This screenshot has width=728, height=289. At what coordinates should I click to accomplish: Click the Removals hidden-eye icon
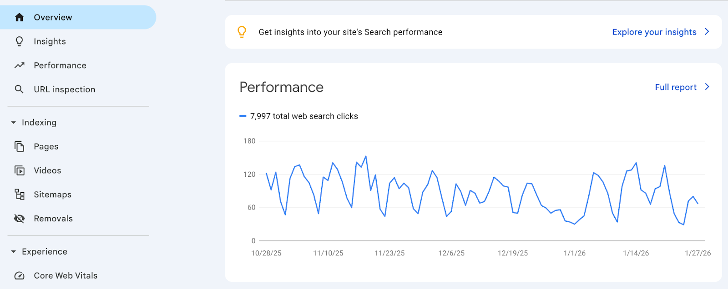point(19,218)
